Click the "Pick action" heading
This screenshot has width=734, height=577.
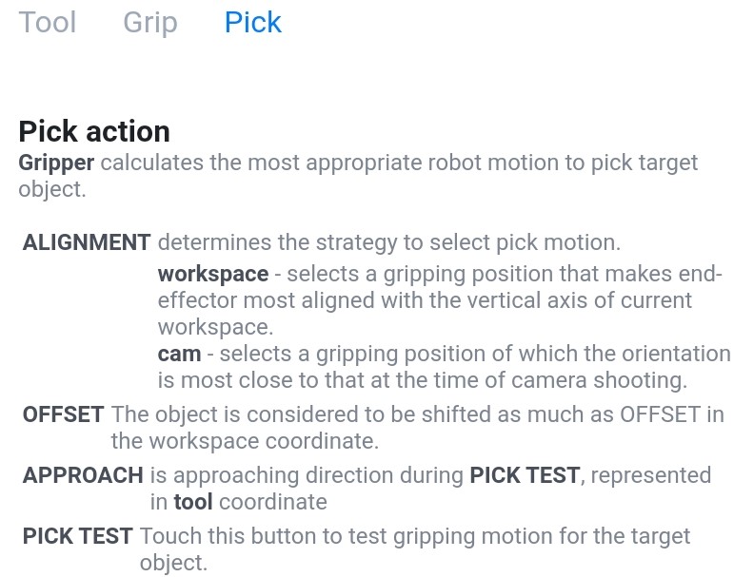click(94, 131)
